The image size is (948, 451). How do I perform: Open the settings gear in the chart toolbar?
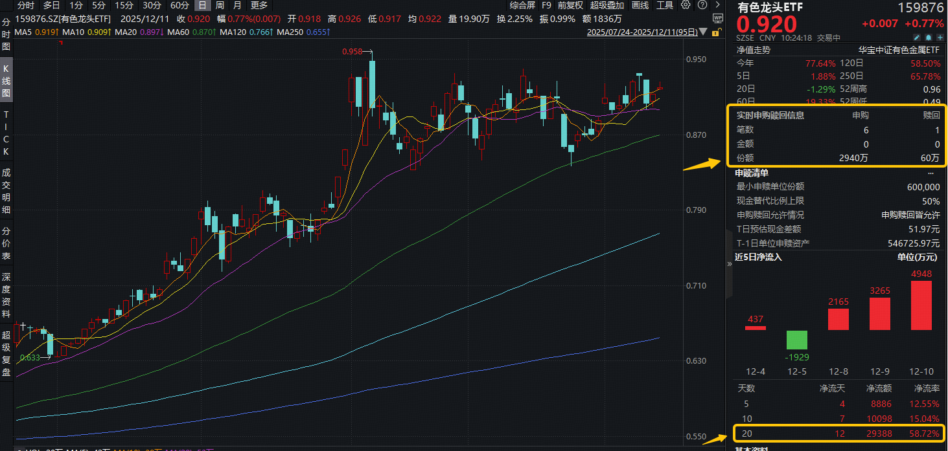click(685, 5)
